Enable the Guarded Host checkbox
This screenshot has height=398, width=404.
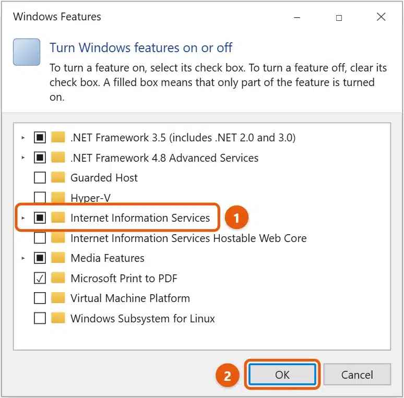(40, 178)
